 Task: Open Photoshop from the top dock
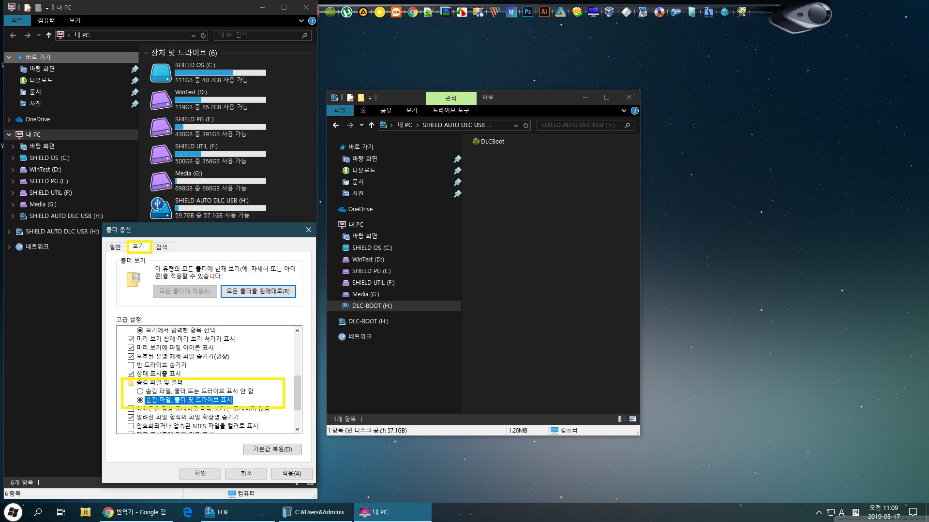coord(527,12)
